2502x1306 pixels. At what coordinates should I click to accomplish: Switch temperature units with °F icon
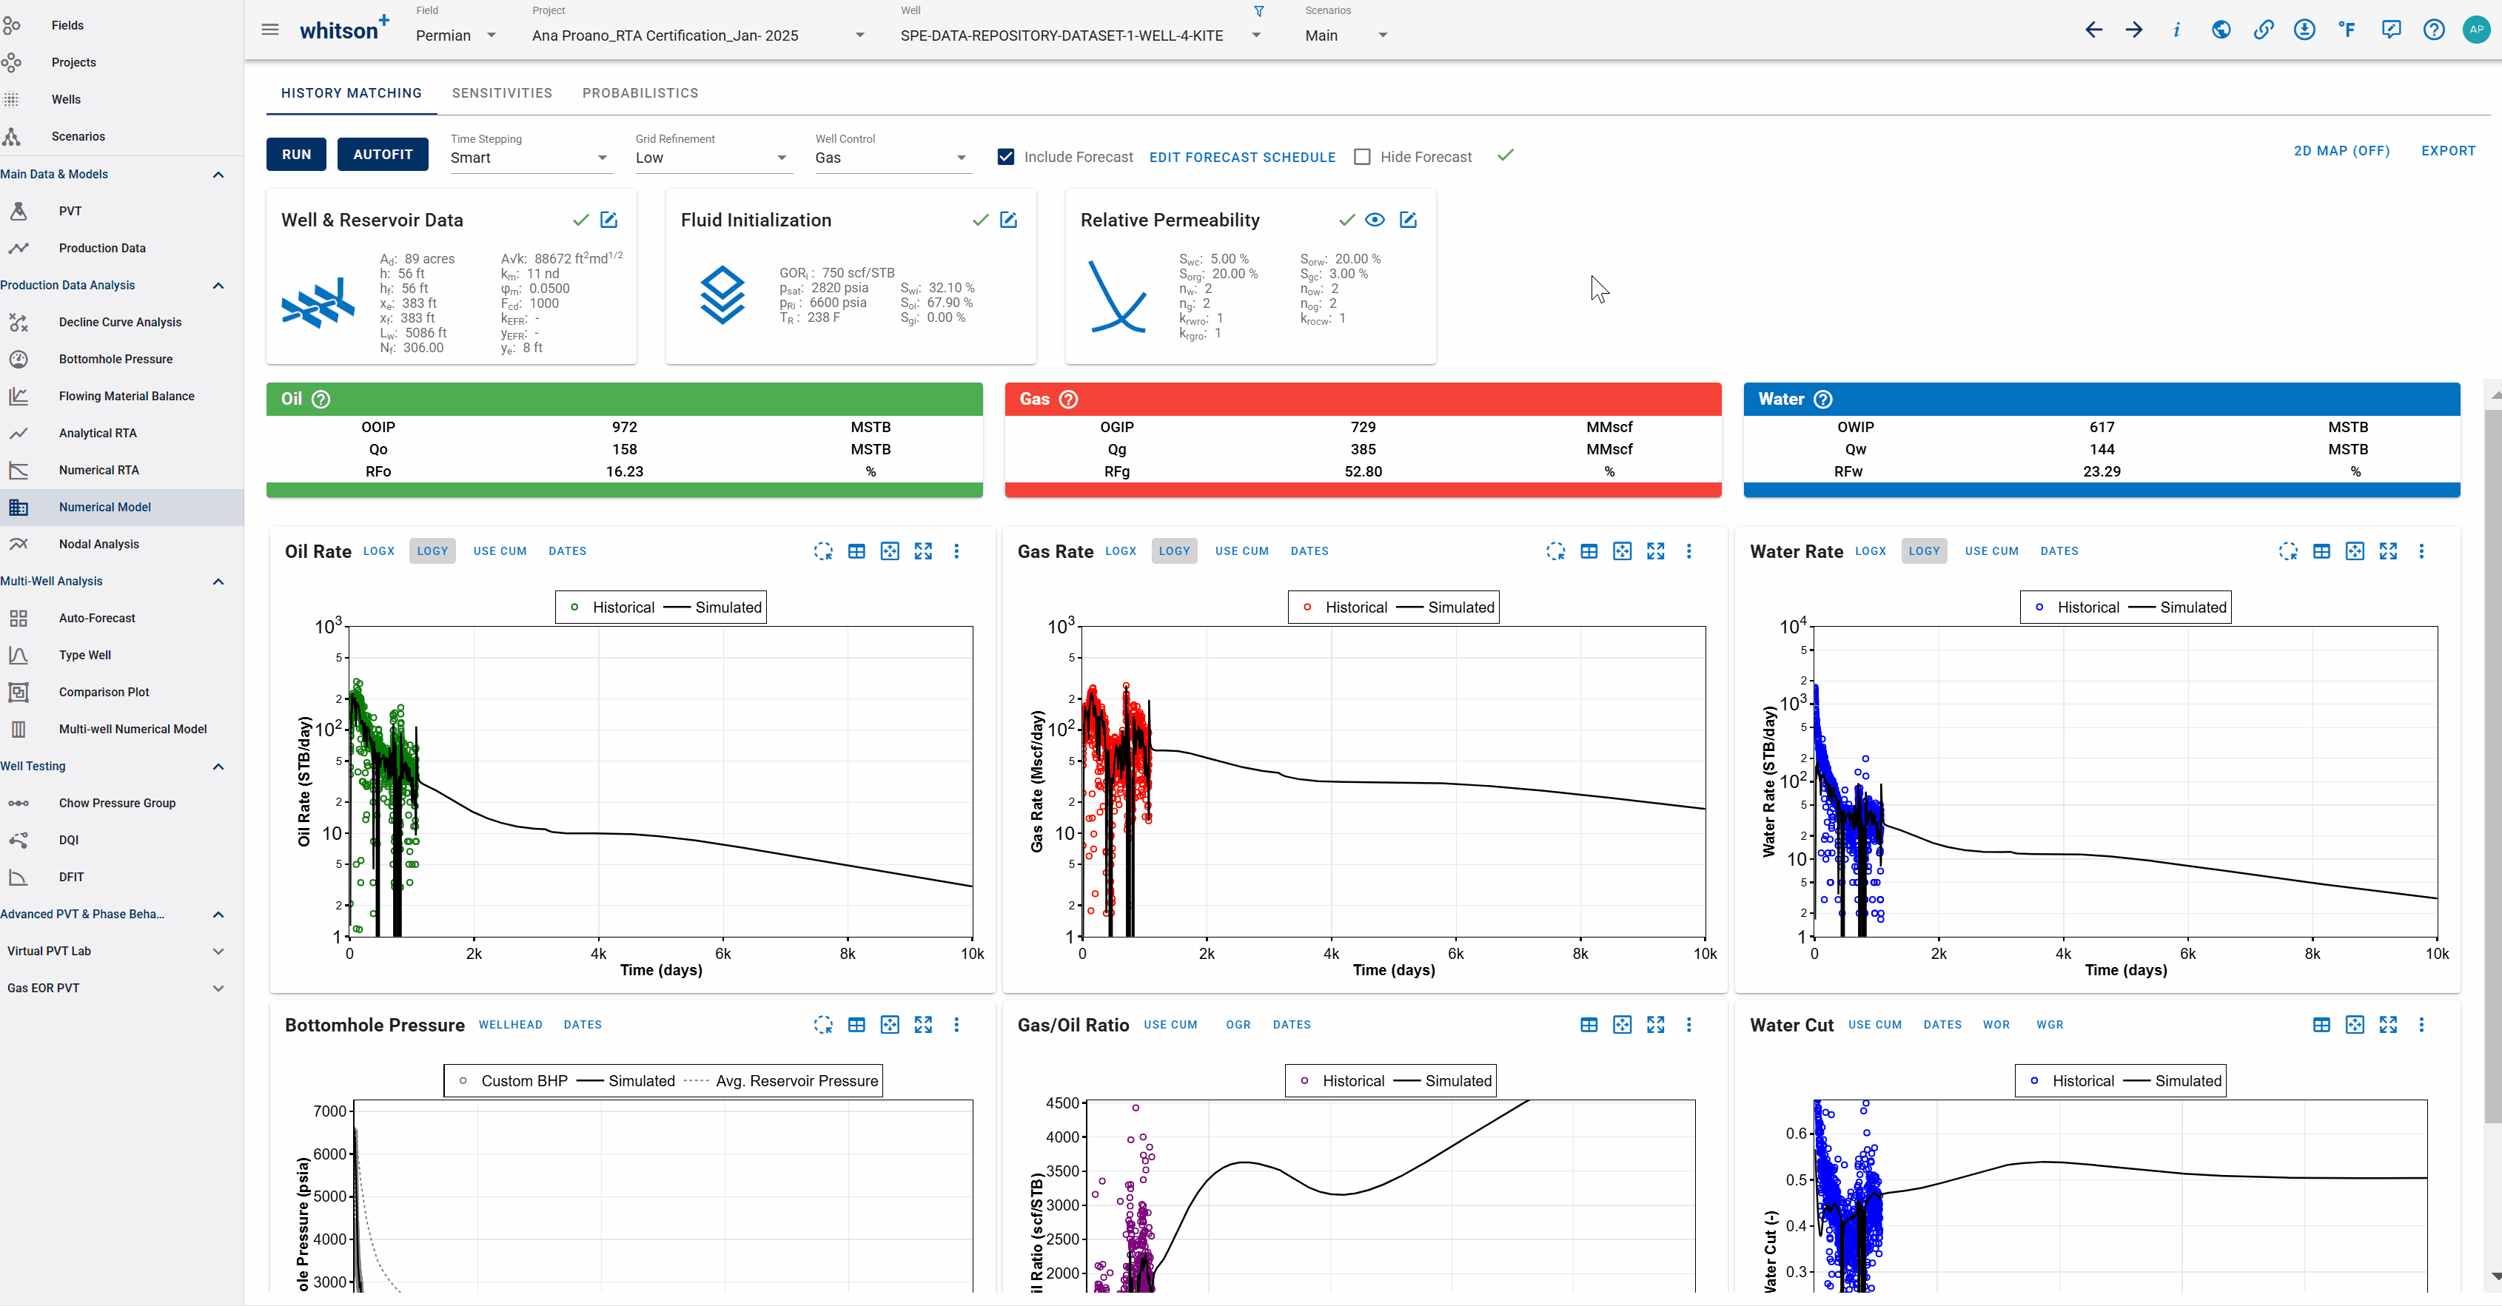[x=2347, y=30]
